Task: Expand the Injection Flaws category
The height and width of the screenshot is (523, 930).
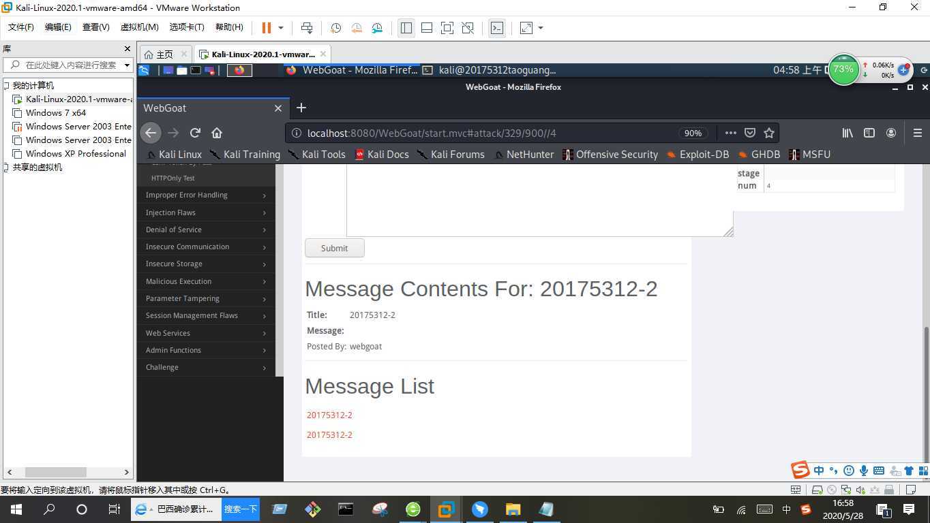Action: 206,212
